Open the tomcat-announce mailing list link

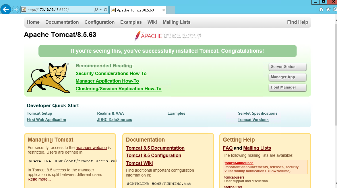pos(239,163)
